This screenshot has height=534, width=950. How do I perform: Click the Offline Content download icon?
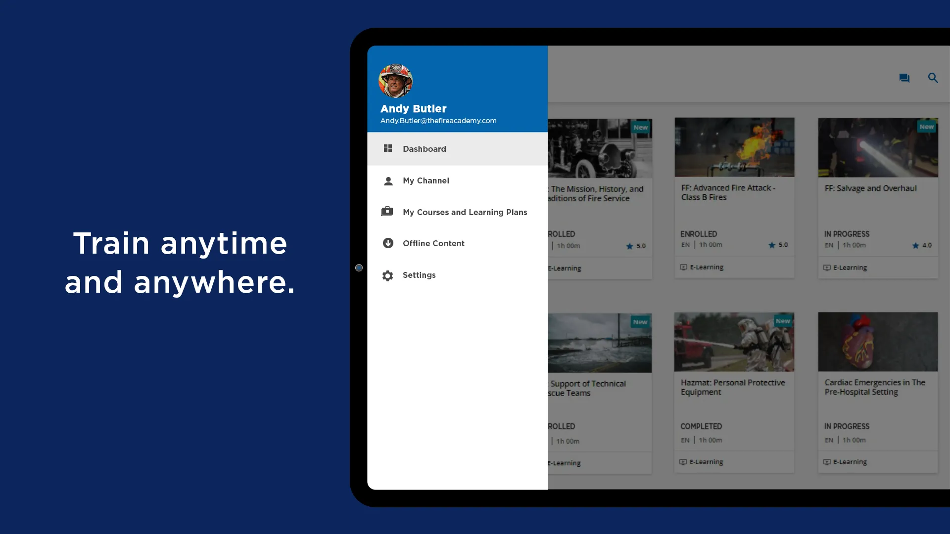(387, 243)
